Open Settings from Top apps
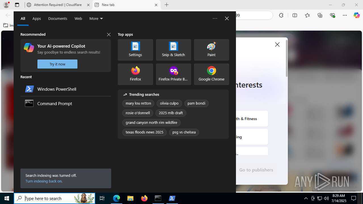 point(135,50)
